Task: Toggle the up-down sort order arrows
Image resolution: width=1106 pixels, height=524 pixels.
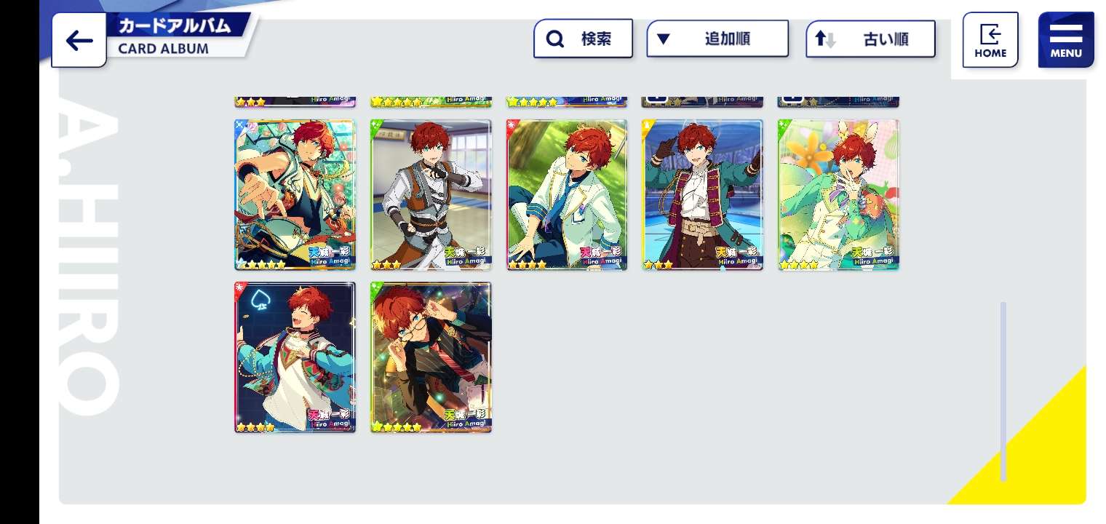Action: [825, 39]
